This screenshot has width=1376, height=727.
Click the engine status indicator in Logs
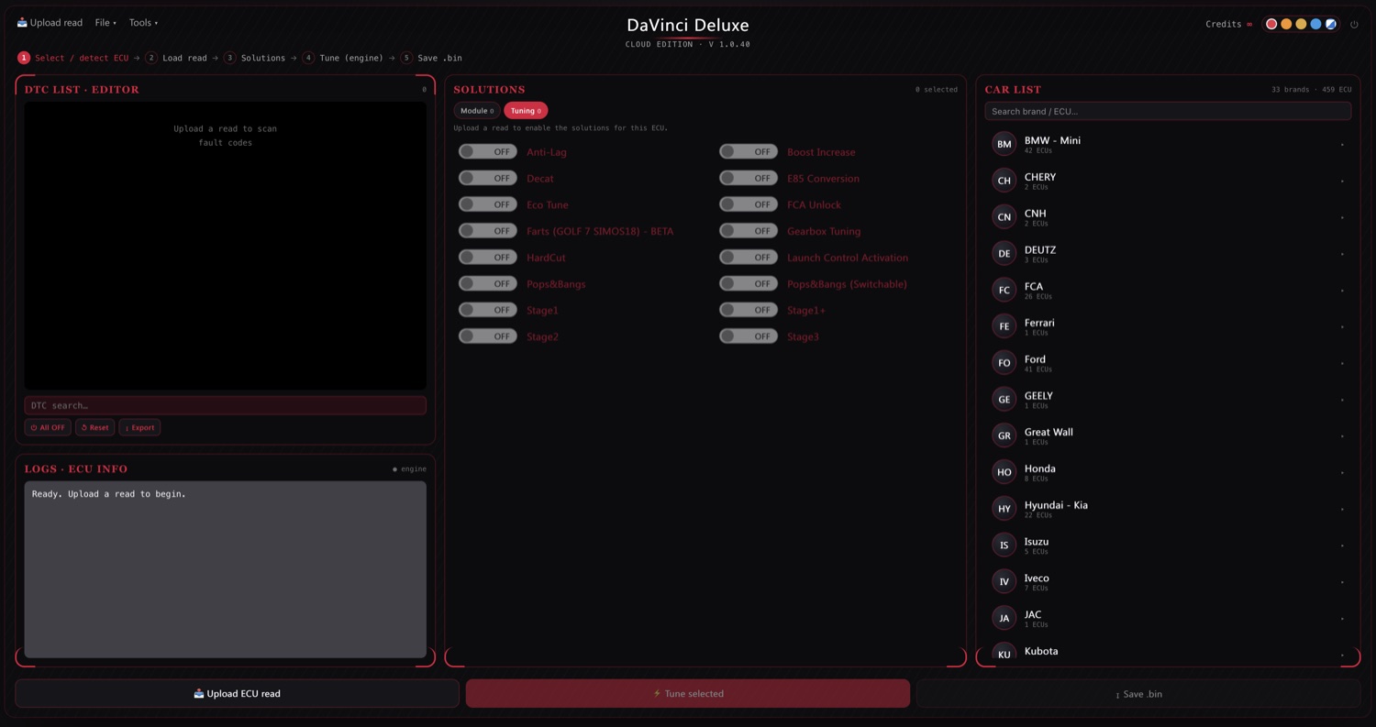coord(409,469)
